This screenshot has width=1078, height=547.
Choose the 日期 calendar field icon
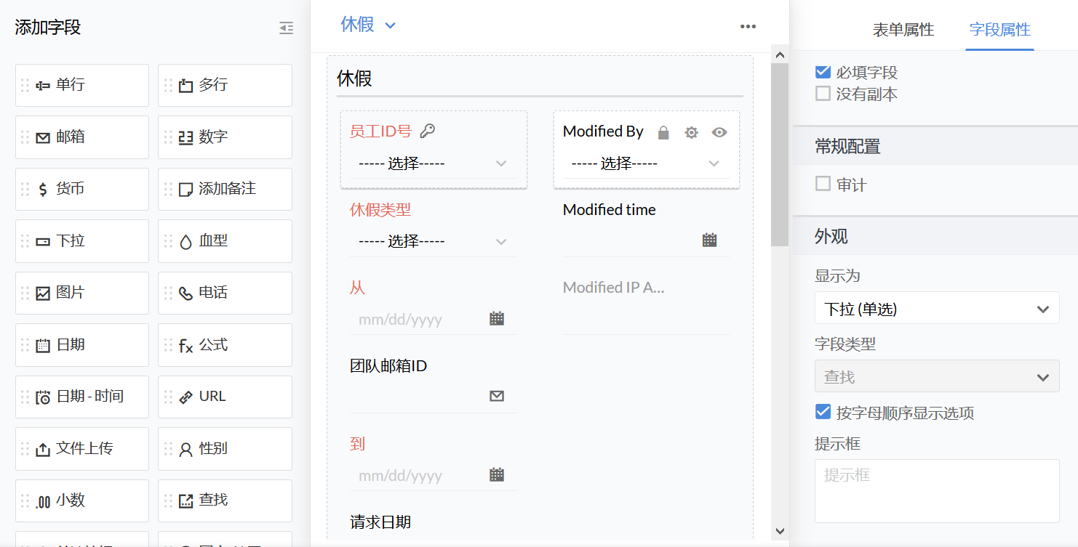click(43, 346)
